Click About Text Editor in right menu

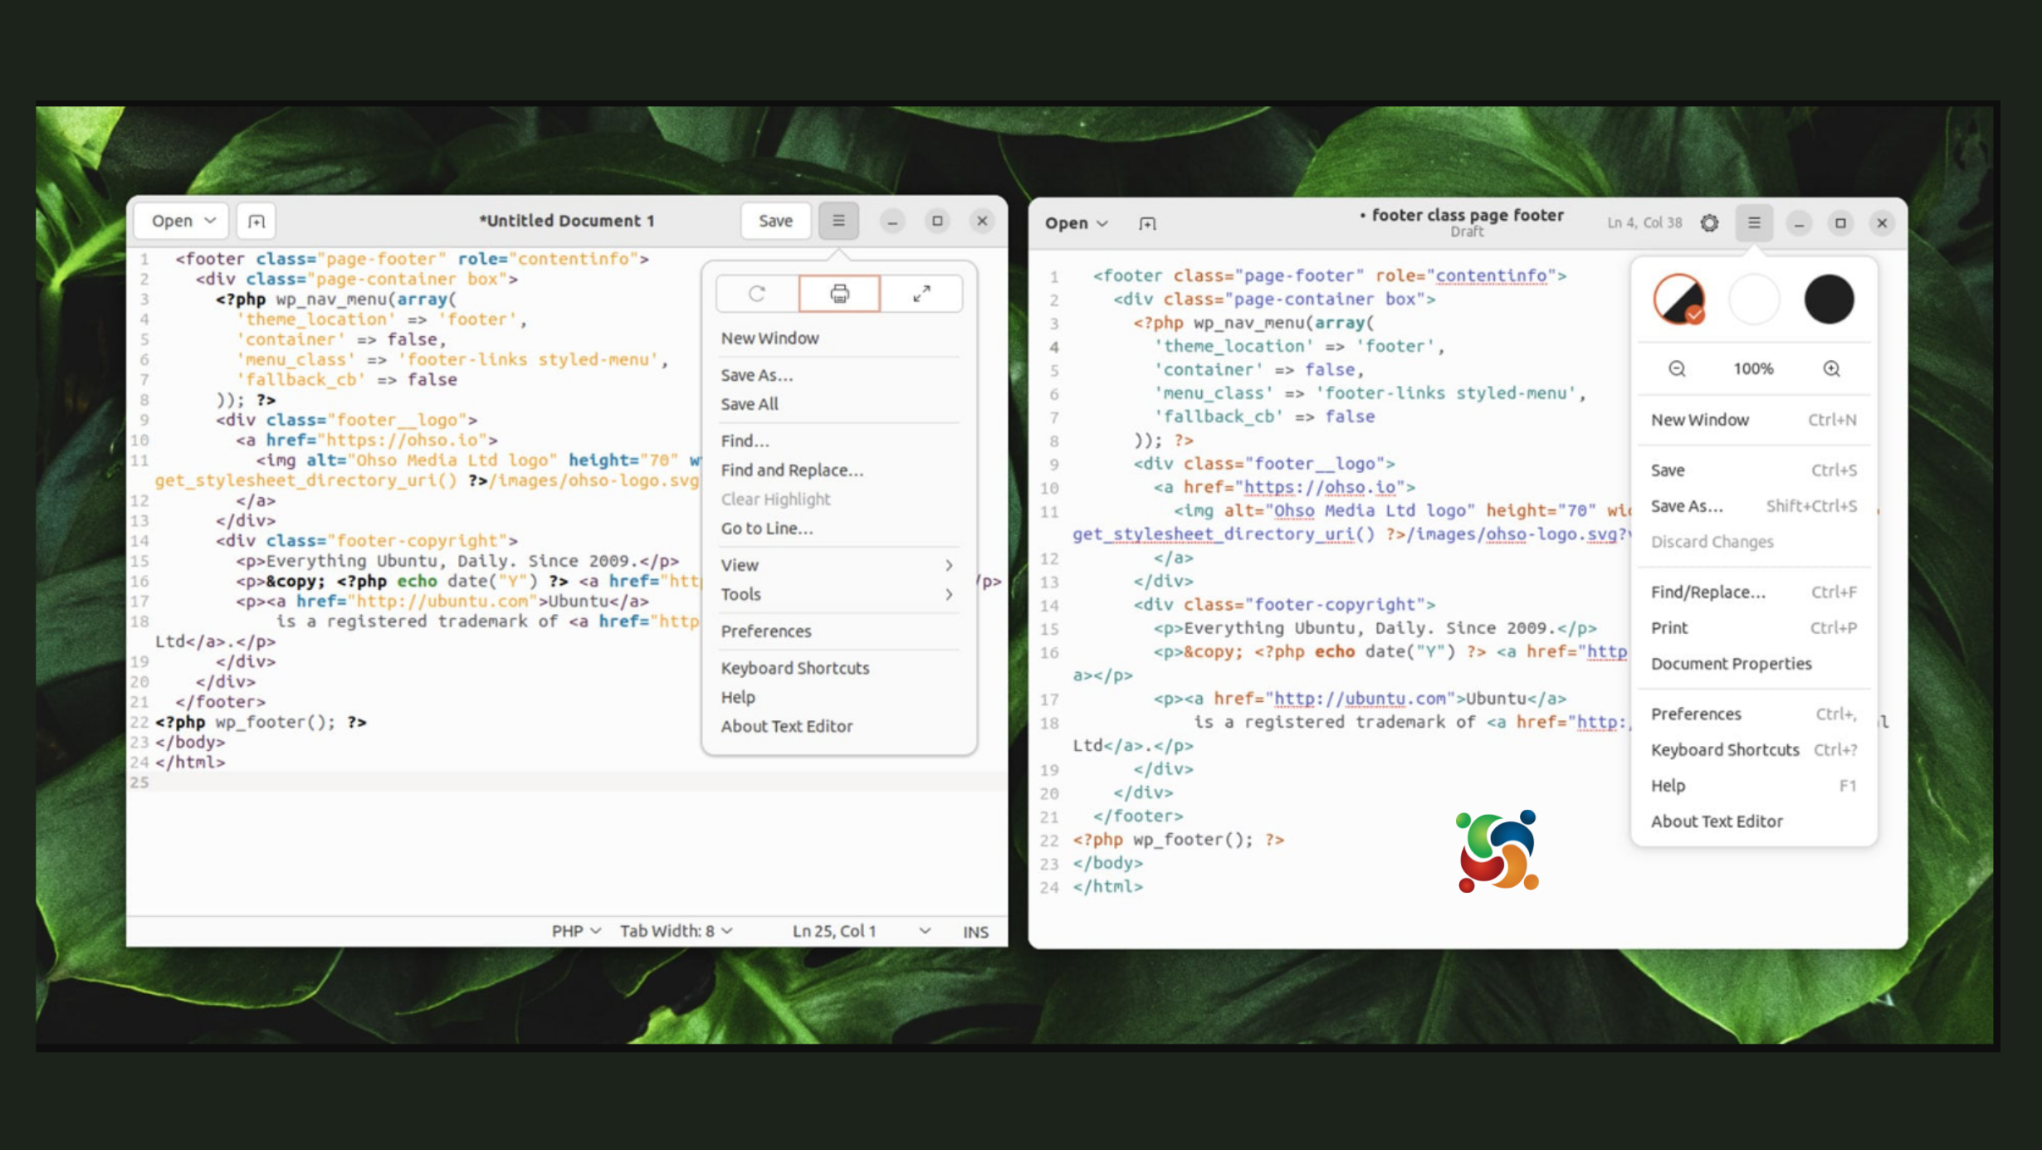[x=1753, y=821]
